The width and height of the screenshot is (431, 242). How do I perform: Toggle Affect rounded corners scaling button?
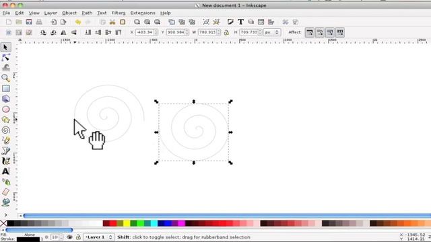point(320,32)
